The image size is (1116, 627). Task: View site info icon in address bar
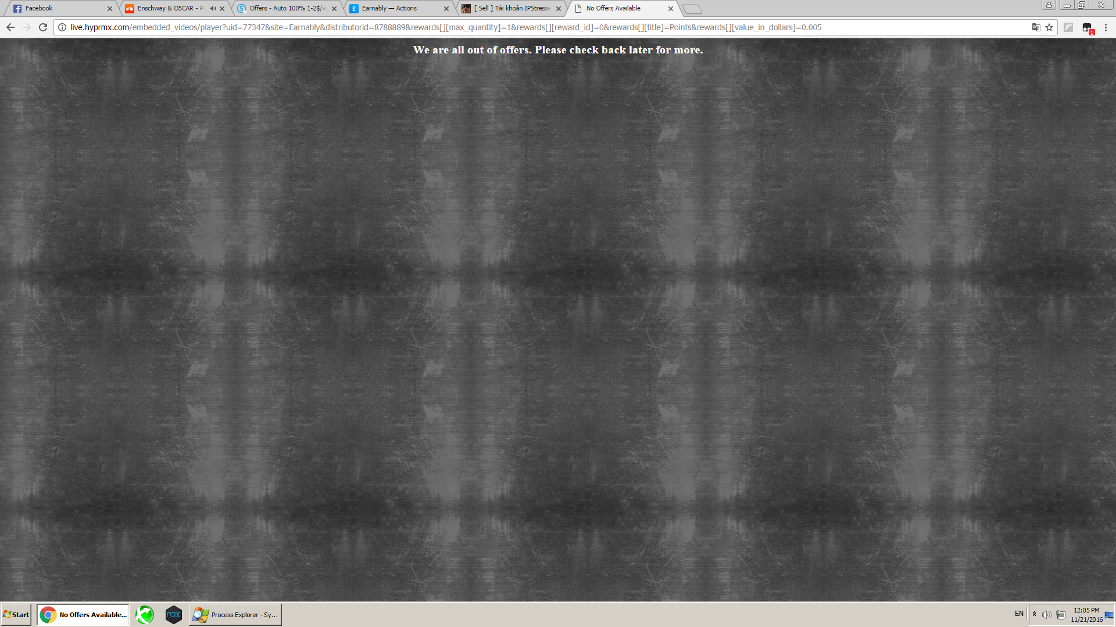point(62,27)
